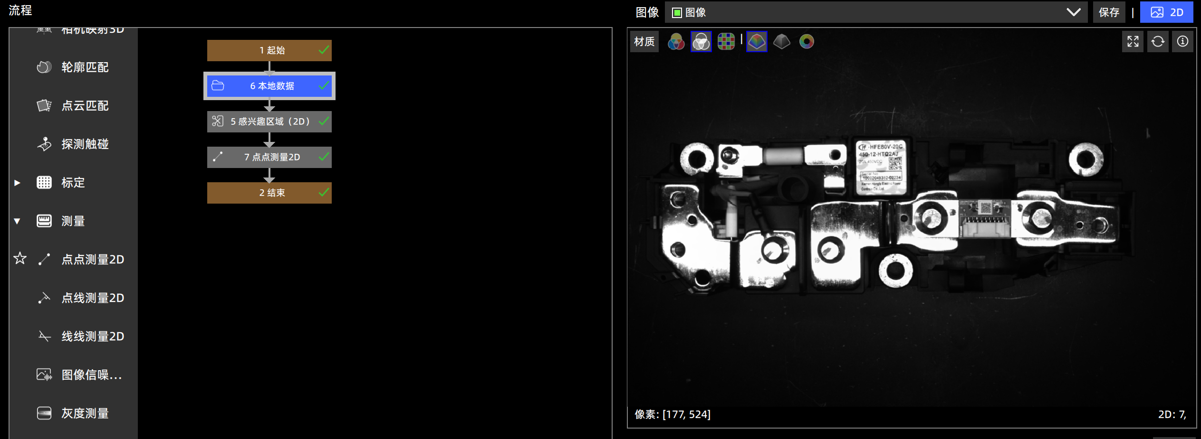Toggle the green 图像 checkbox indicator
The image size is (1201, 439).
coord(677,13)
